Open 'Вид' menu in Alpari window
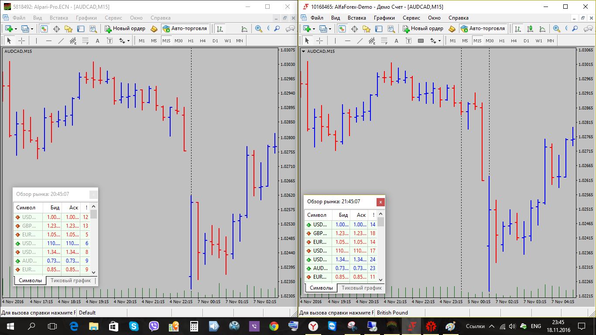 38,18
